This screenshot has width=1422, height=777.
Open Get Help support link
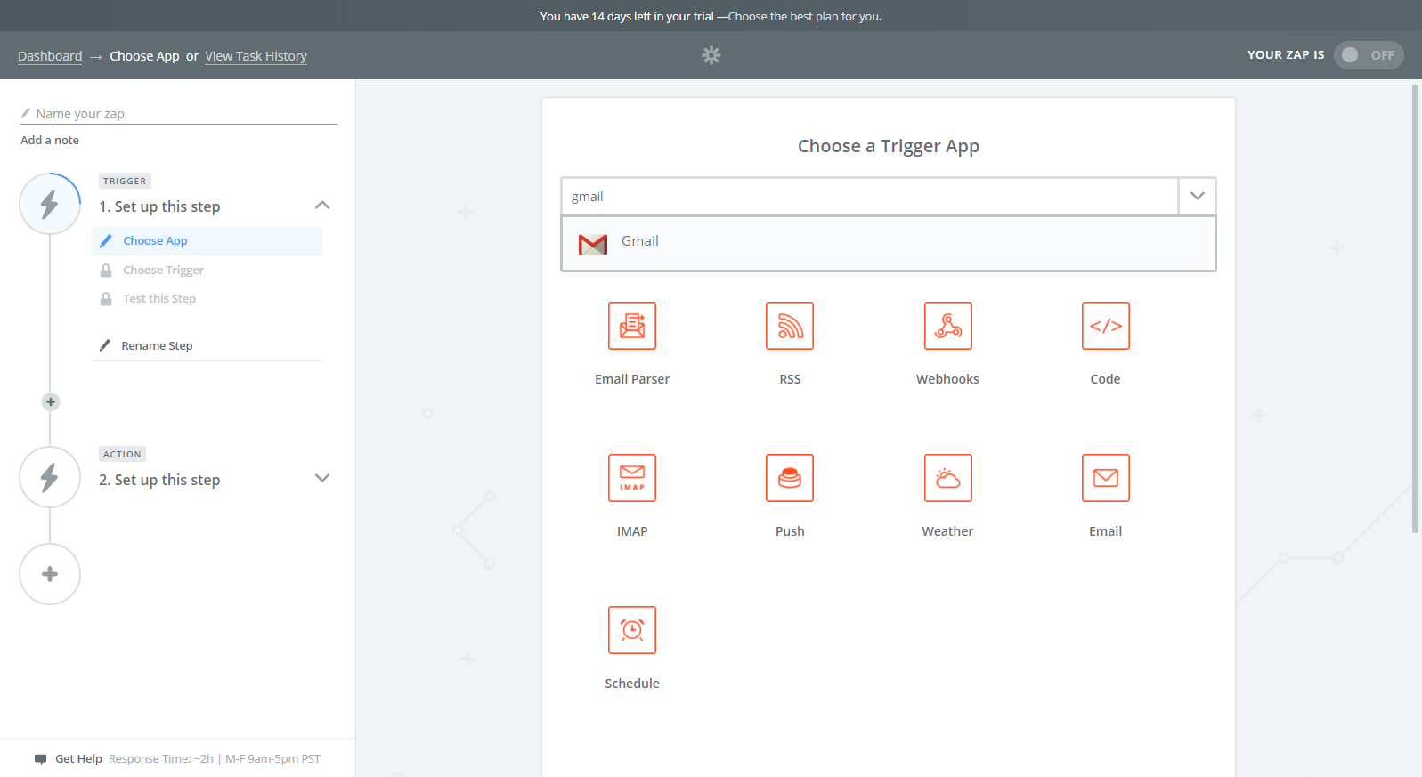[x=78, y=759]
